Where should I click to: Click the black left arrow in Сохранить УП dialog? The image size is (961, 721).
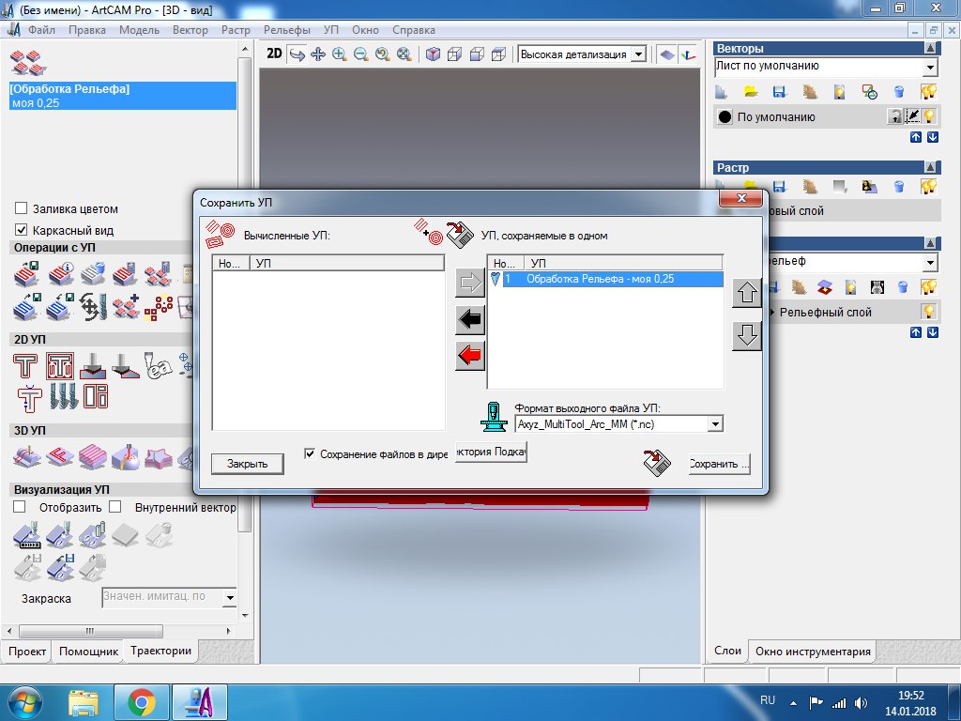click(470, 319)
